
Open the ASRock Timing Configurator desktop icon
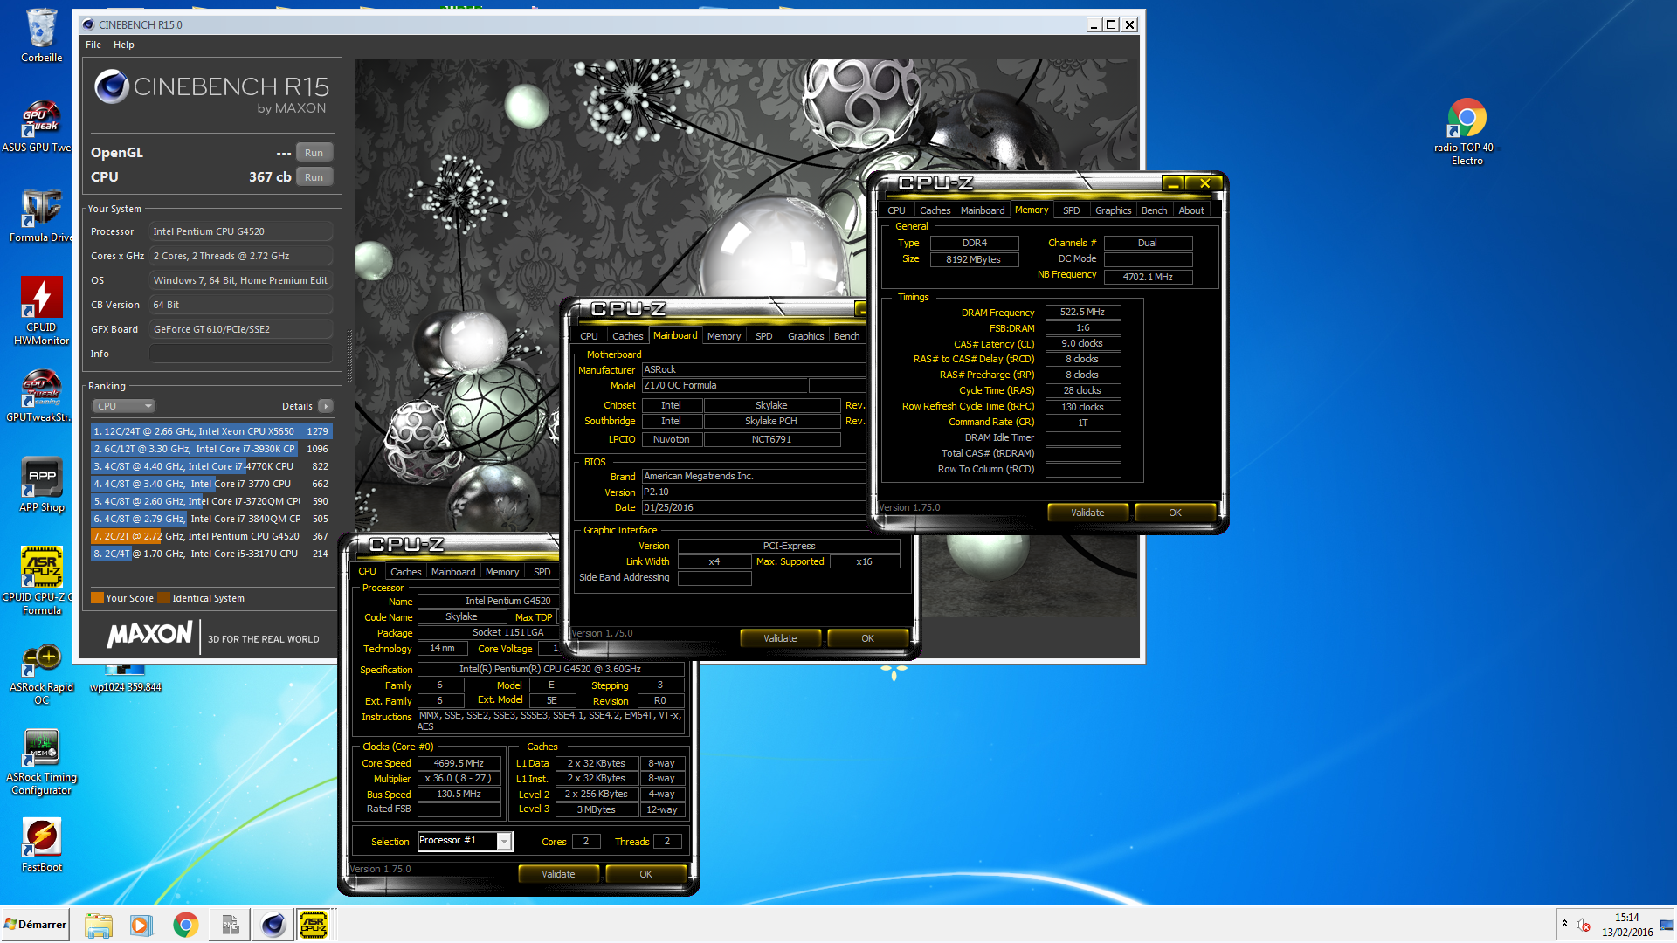tap(41, 762)
